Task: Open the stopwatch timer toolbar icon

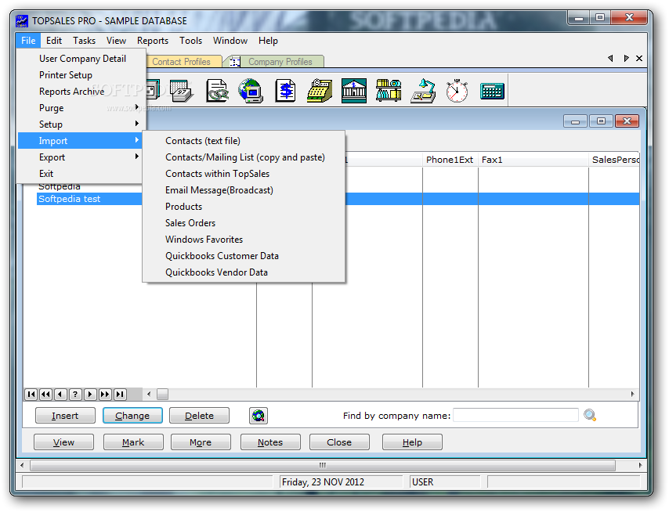Action: 457,90
